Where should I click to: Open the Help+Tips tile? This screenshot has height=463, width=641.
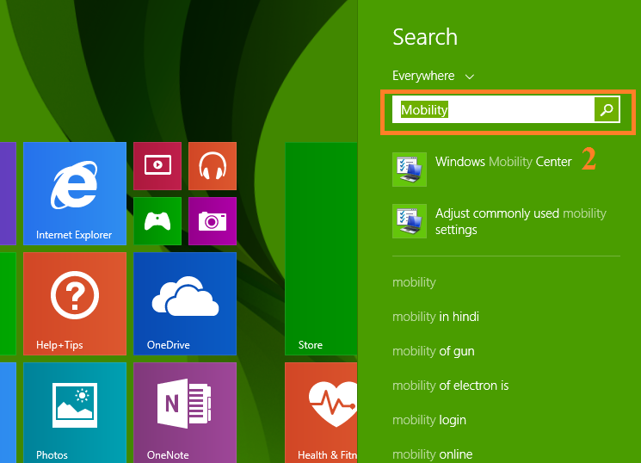coord(75,304)
